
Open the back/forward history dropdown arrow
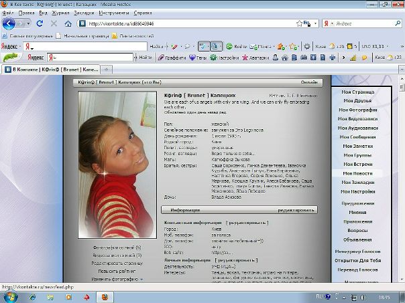point(28,23)
